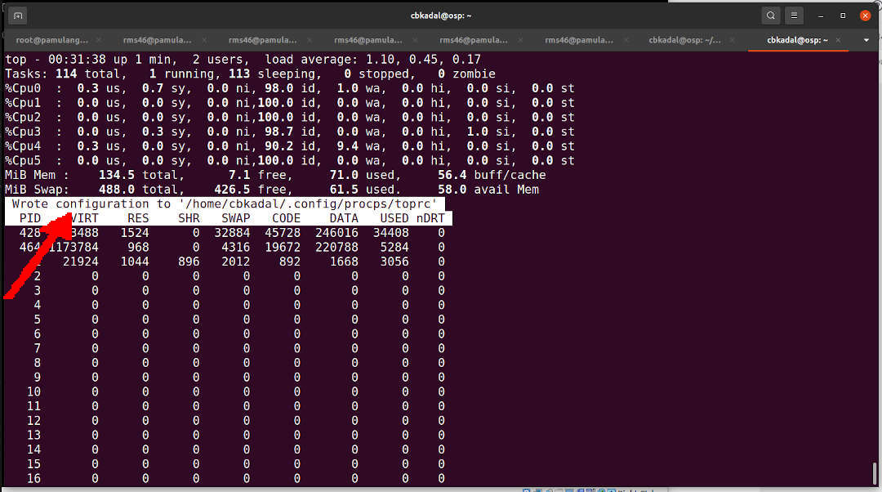Expand the tab list dropdown arrow

[x=866, y=40]
